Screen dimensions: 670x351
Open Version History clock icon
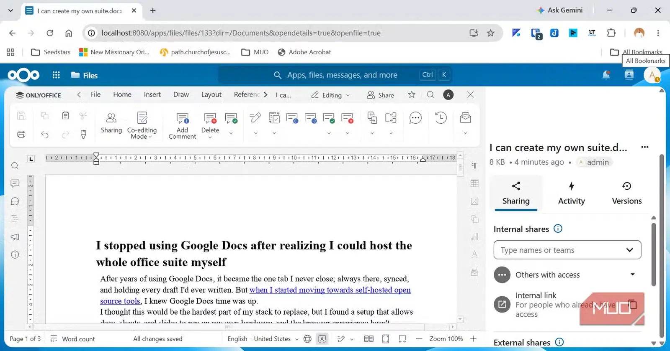[x=441, y=118]
